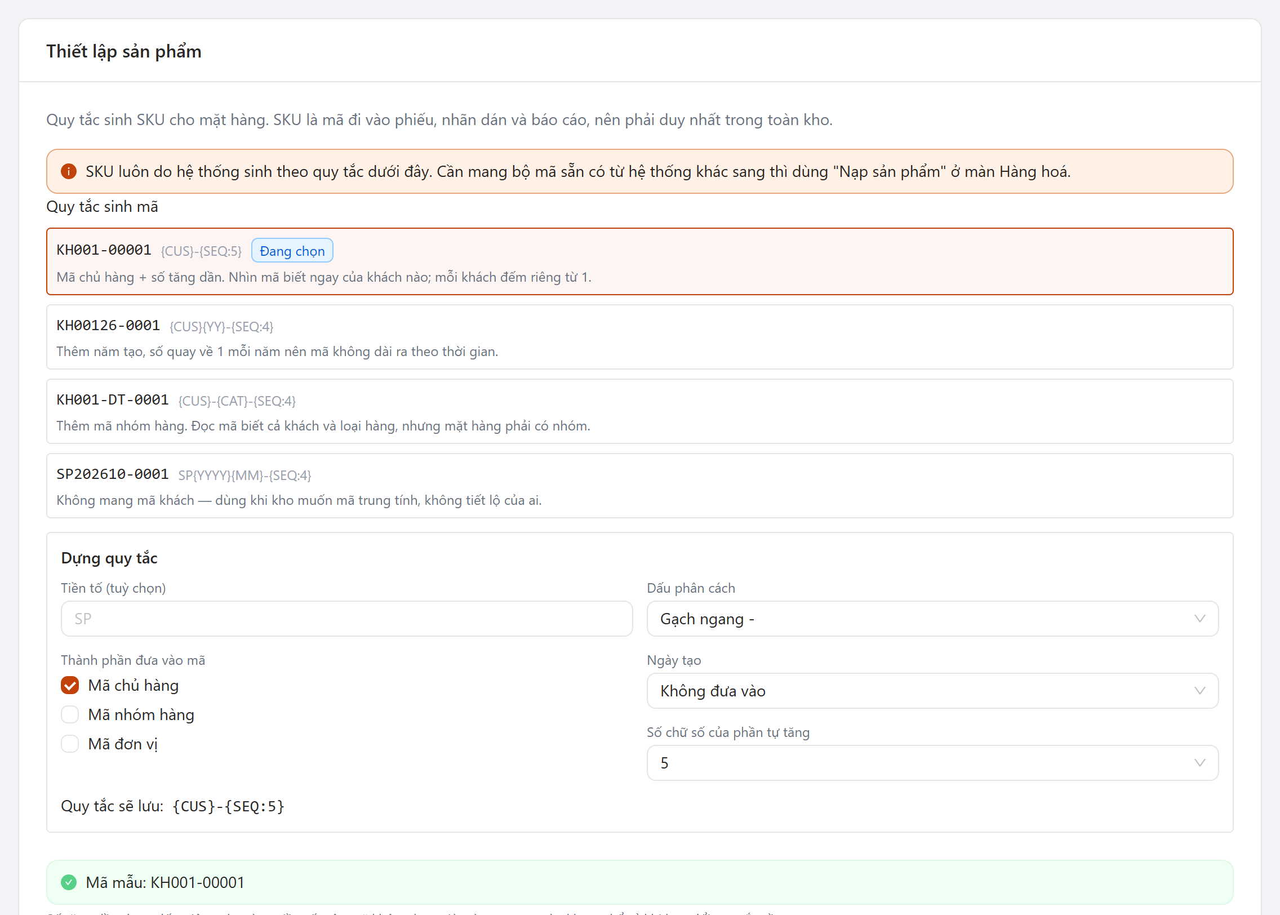Viewport: 1280px width, 915px height.
Task: Enable the Mã nhóm hàng checkbox
Action: (x=70, y=714)
